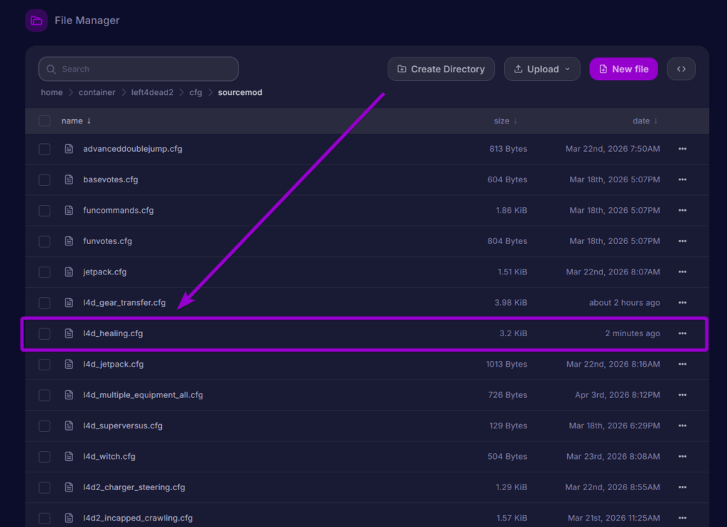727x527 pixels.
Task: Open the actions menu for l4d_healing.cfg
Action: point(682,333)
